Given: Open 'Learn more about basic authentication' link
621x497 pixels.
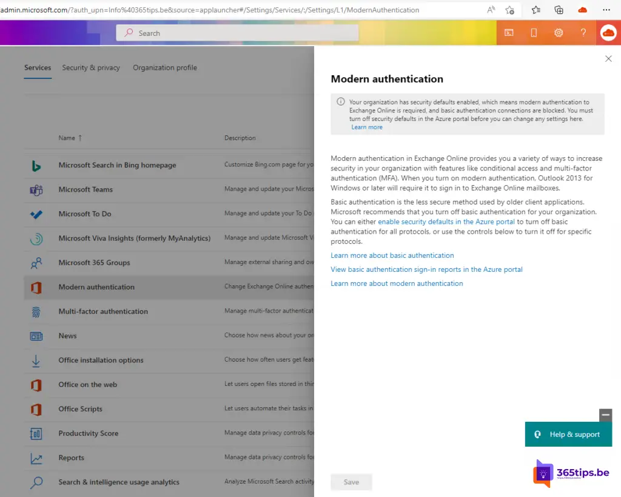Looking at the screenshot, I should (x=392, y=255).
